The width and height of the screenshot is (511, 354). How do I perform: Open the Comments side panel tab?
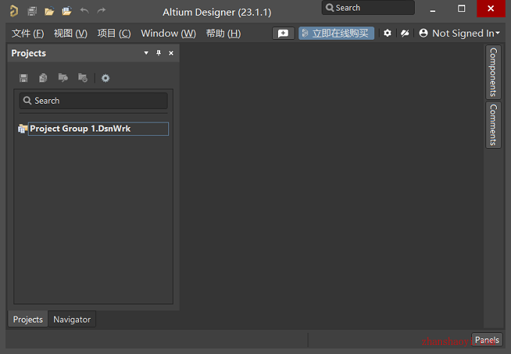click(x=494, y=125)
